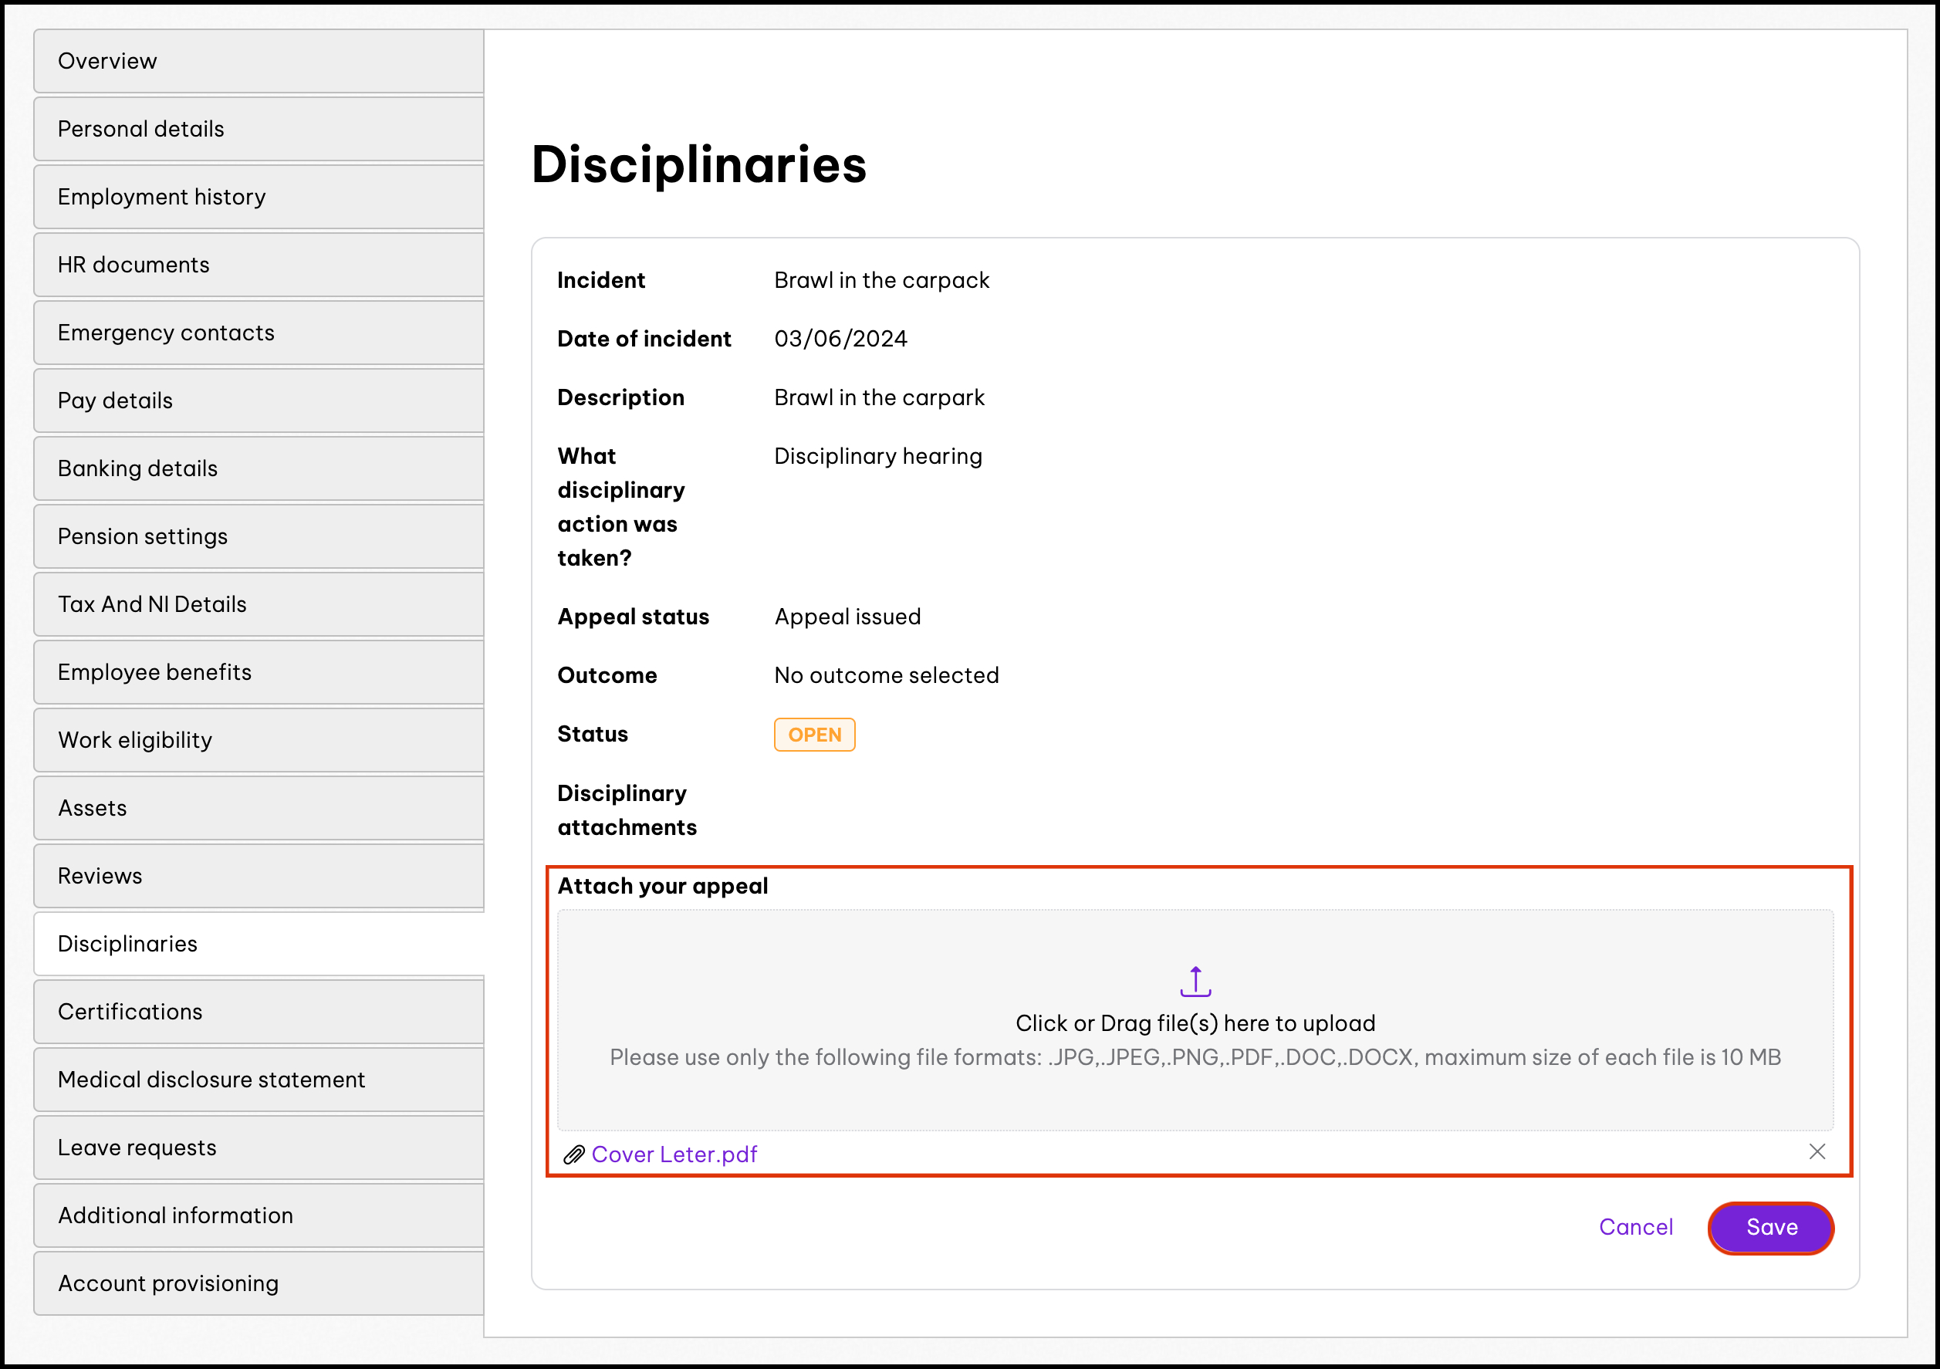Viewport: 1940px width, 1369px height.
Task: Click the Cancel link
Action: point(1635,1227)
